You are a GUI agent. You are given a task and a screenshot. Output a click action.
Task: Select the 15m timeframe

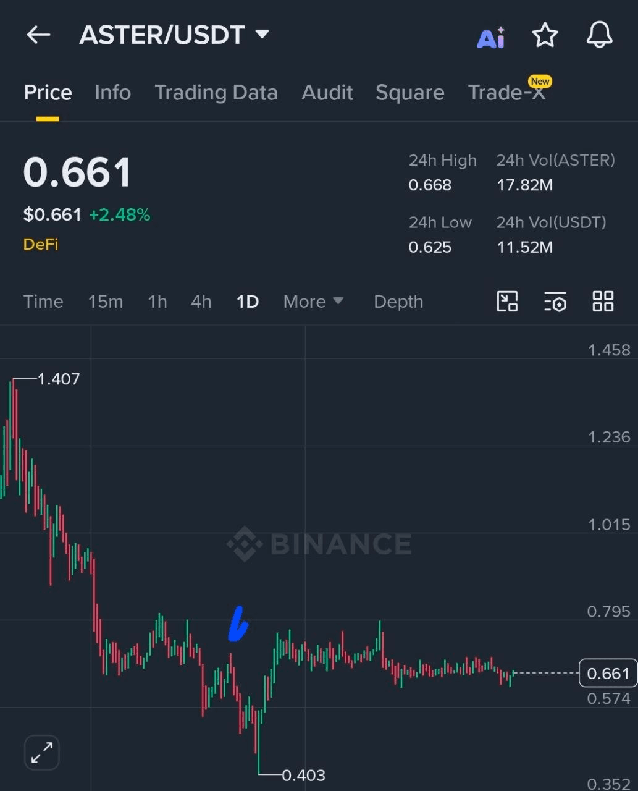click(105, 302)
